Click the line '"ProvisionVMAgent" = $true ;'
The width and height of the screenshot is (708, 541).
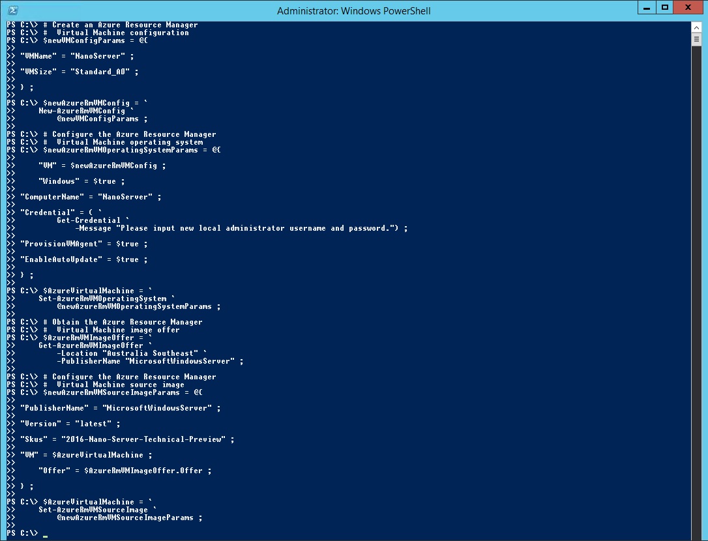click(x=84, y=244)
